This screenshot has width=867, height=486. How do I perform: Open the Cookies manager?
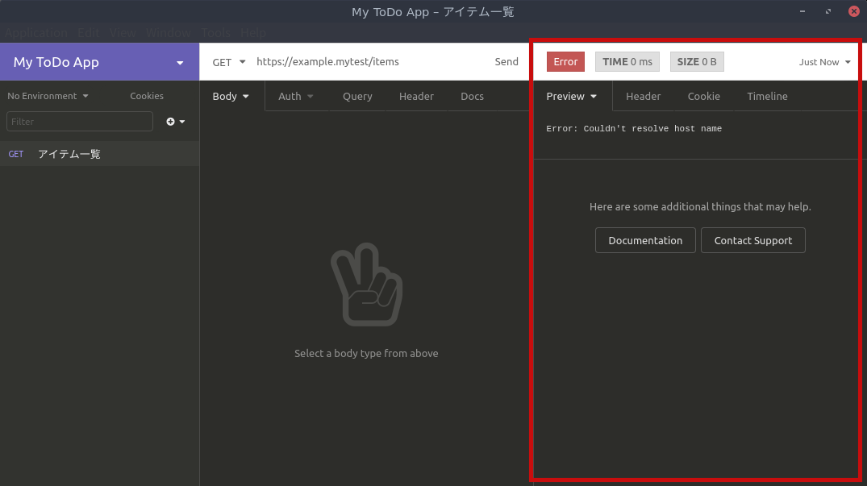pyautogui.click(x=147, y=96)
